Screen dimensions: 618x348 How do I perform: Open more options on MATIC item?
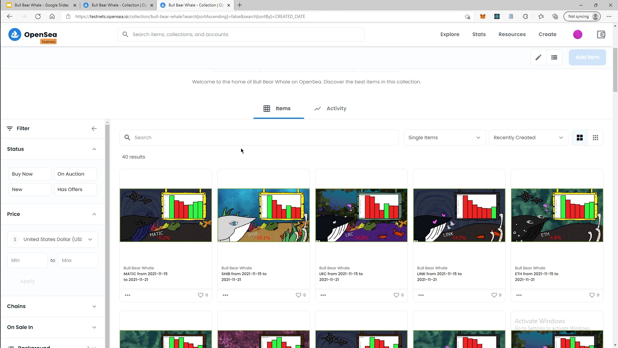tap(127, 295)
